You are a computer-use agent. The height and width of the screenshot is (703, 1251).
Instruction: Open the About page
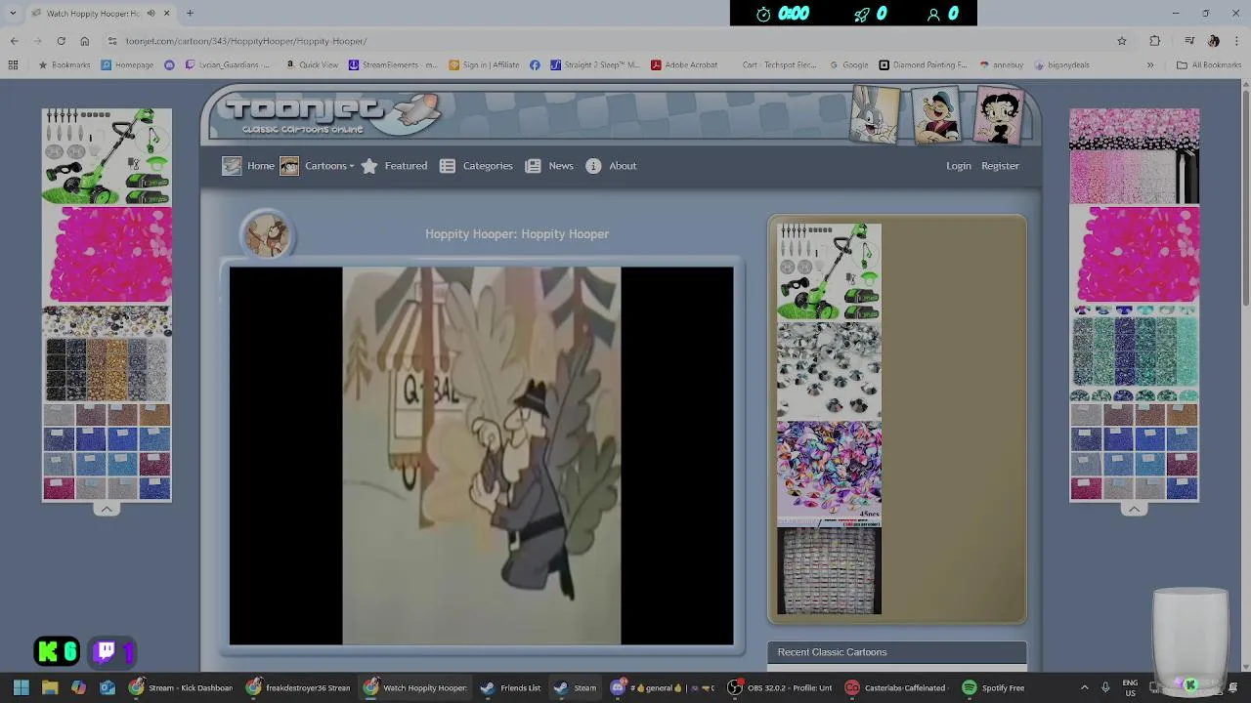(x=623, y=166)
